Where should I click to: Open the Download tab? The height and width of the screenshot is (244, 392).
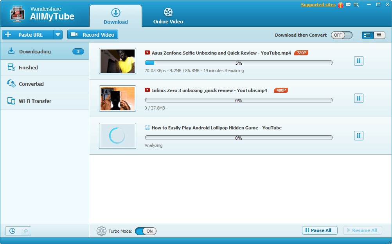click(116, 16)
